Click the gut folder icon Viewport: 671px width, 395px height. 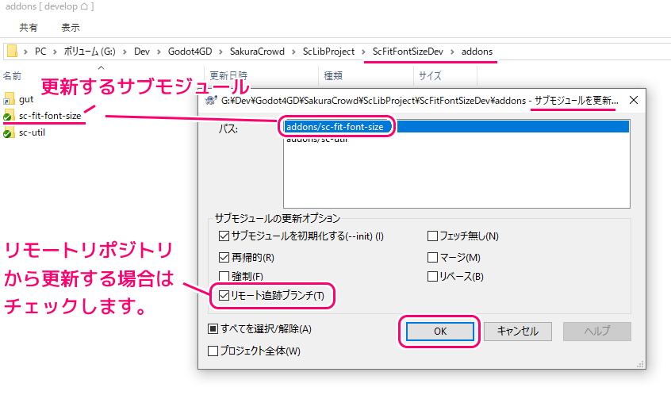point(8,99)
